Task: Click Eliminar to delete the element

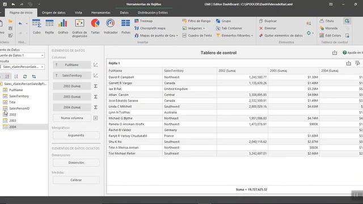Action: click(268, 28)
